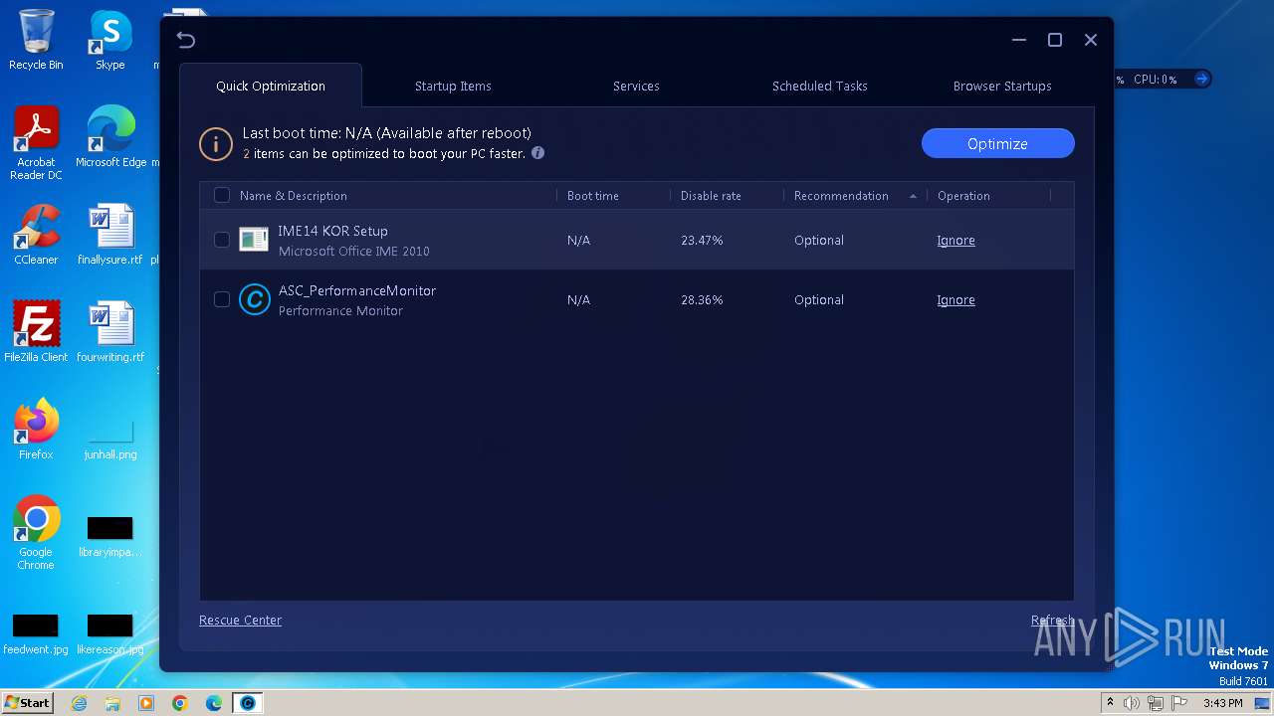This screenshot has width=1274, height=716.
Task: Ignore the IME14 KOR Setup item
Action: pos(955,240)
